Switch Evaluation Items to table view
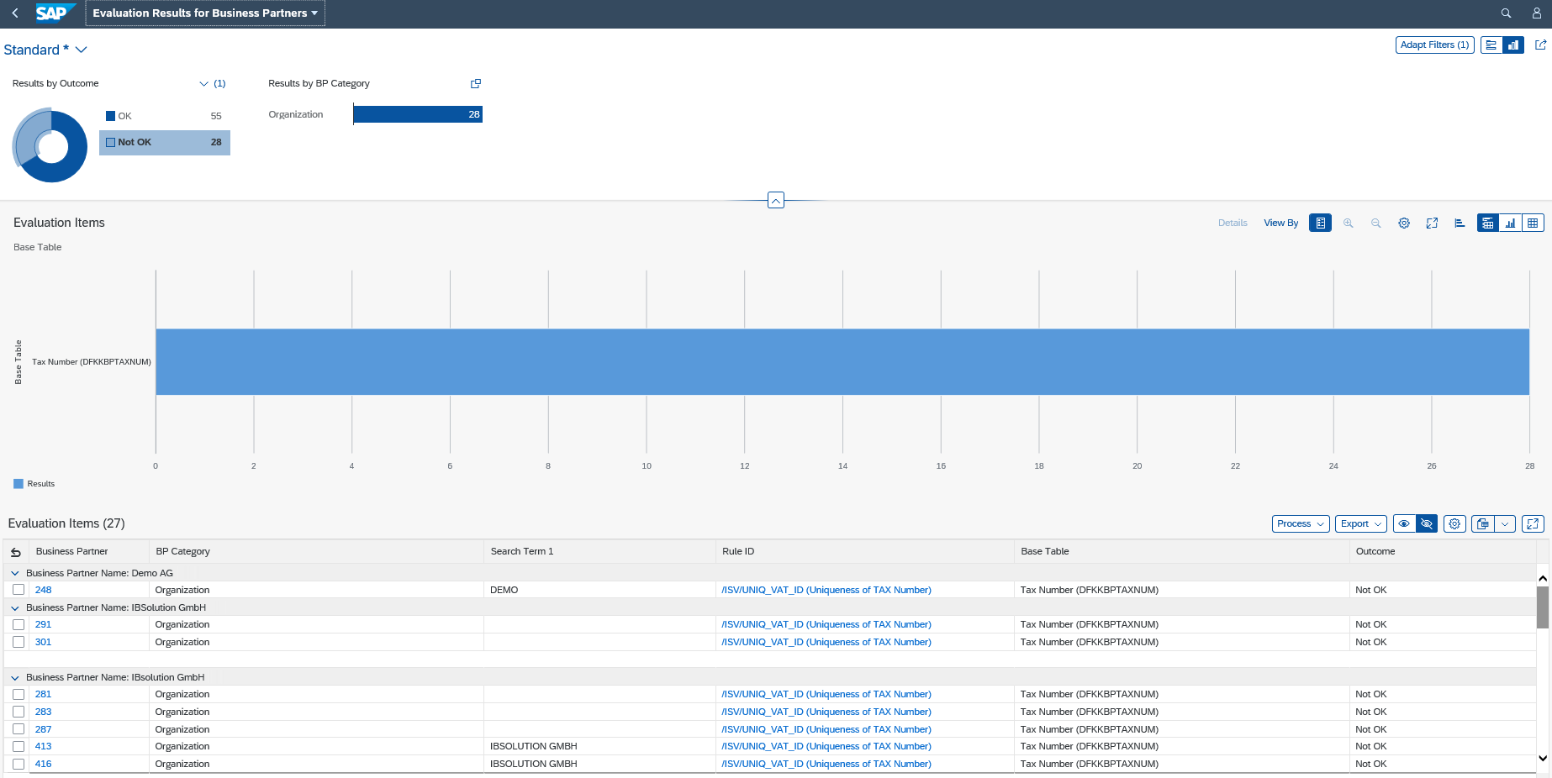 1532,223
